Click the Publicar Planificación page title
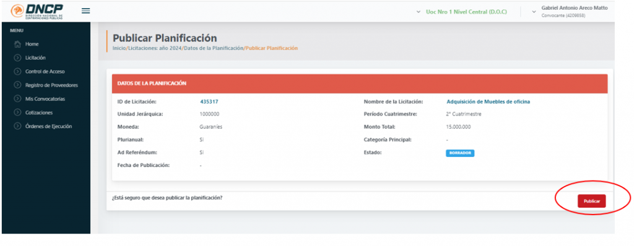The image size is (634, 246). click(165, 38)
